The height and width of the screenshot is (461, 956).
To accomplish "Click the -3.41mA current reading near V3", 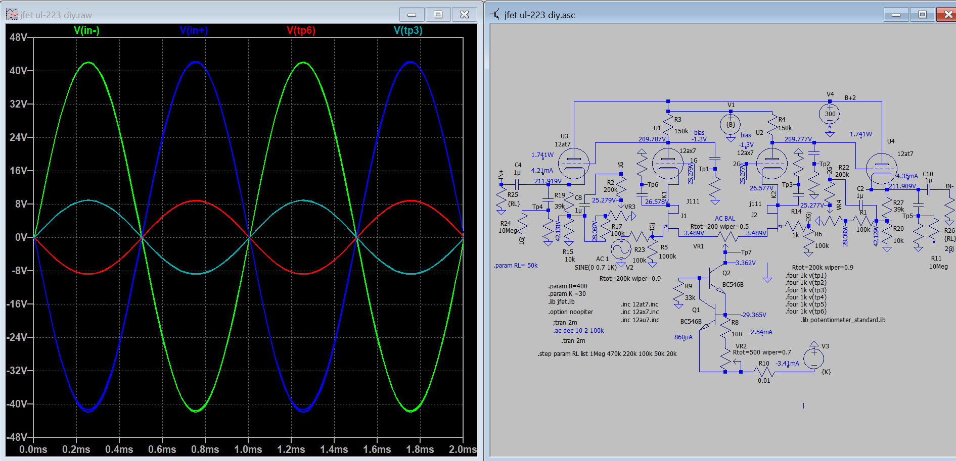I will [x=788, y=364].
